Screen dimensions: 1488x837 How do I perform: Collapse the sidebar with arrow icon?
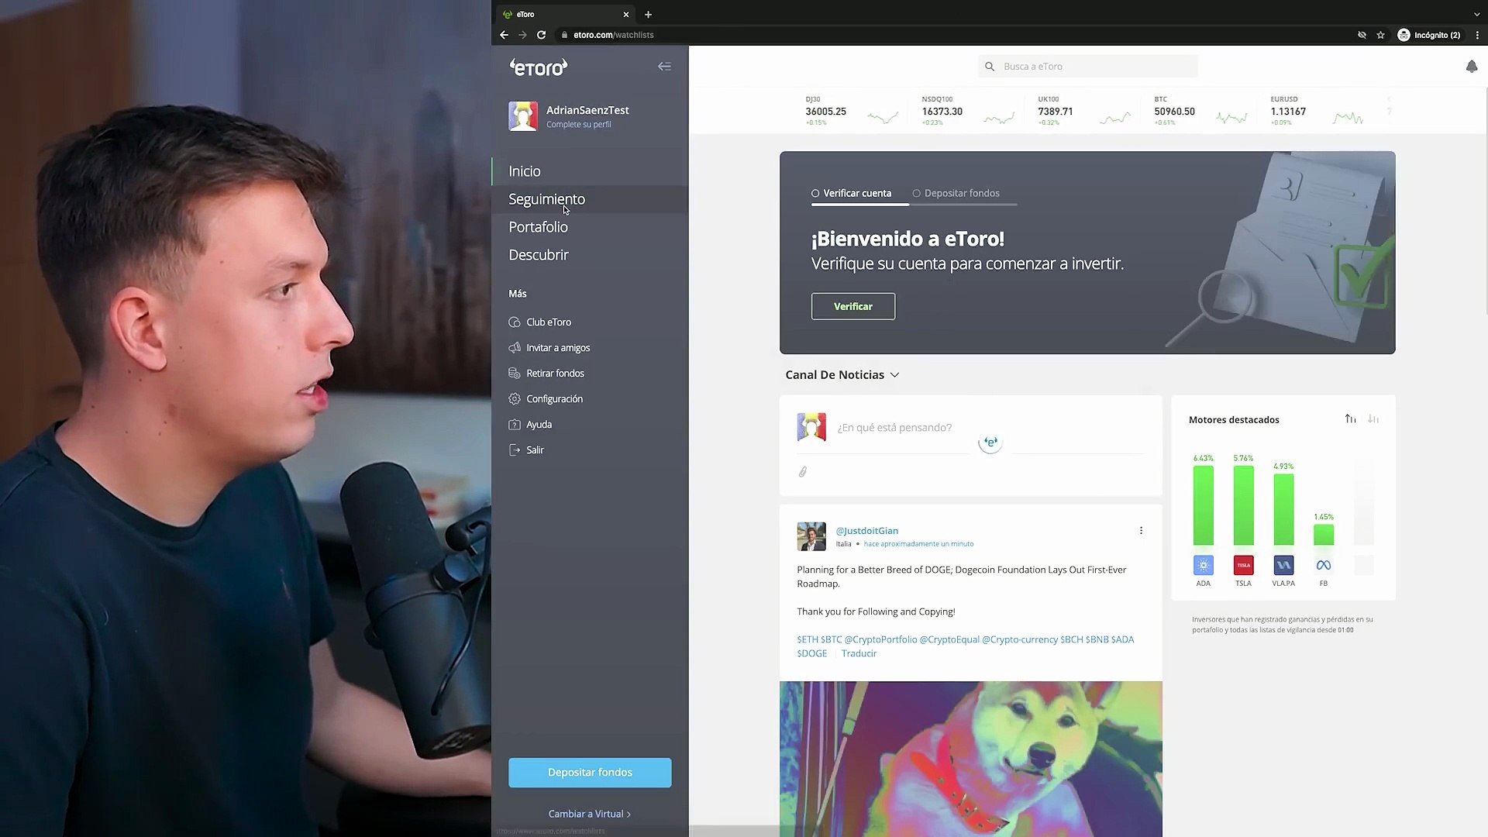[664, 67]
